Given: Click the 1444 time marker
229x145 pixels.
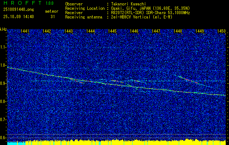Looking at the screenshot, I should click(90, 31).
